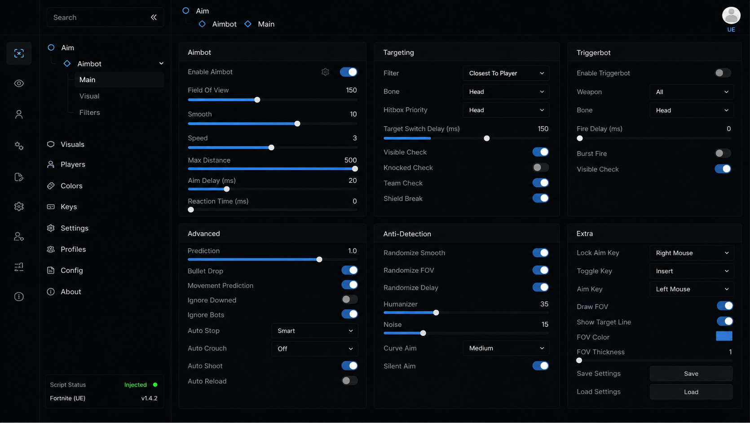Open the Lock Aim Key dropdown

(x=692, y=253)
